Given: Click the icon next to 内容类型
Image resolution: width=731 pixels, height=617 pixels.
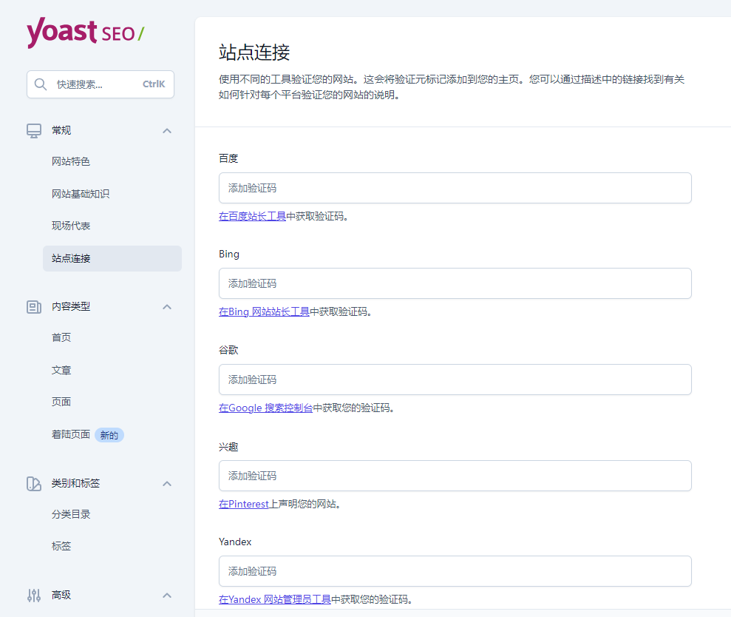Looking at the screenshot, I should [x=33, y=306].
